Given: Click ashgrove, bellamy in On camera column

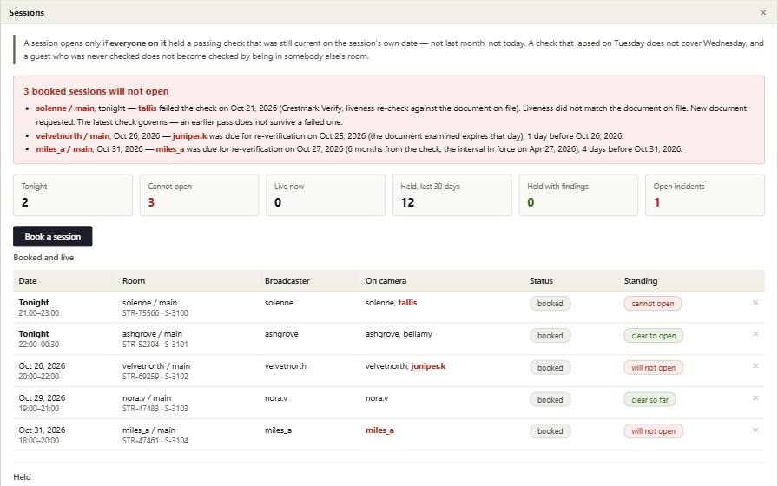Looking at the screenshot, I should pyautogui.click(x=399, y=334).
